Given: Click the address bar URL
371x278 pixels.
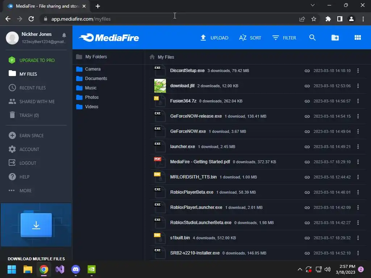Looking at the screenshot, I should [81, 19].
